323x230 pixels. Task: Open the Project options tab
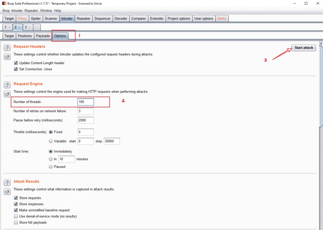pos(179,19)
